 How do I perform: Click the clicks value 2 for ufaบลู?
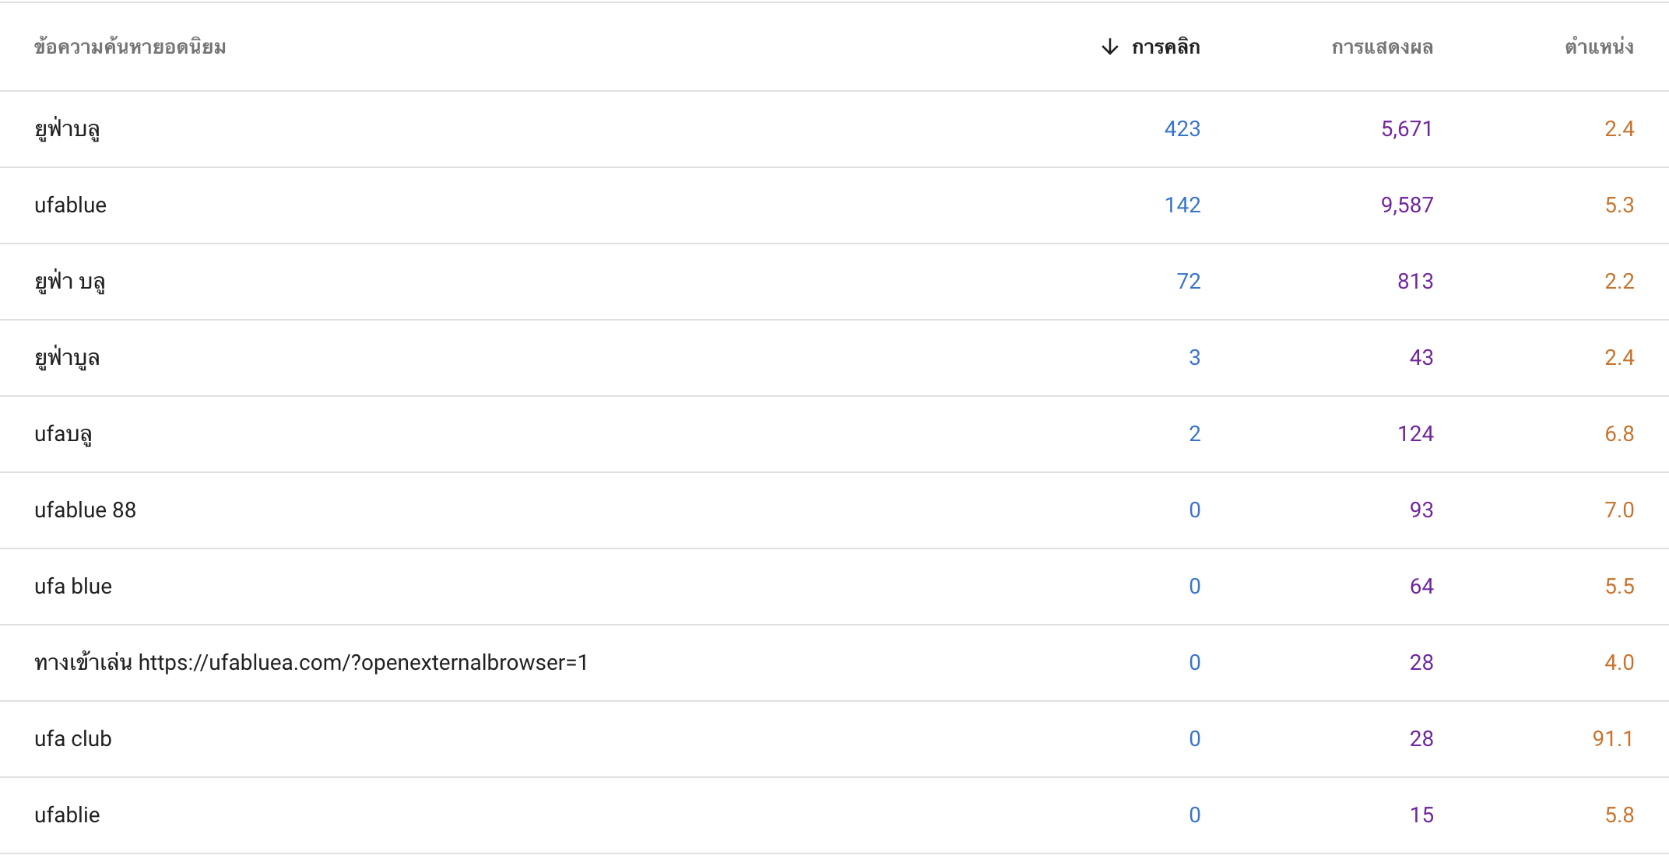click(x=1195, y=434)
